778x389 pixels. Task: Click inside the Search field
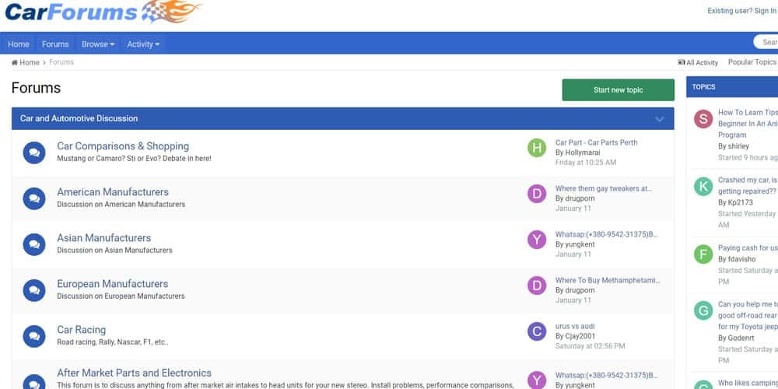(766, 42)
